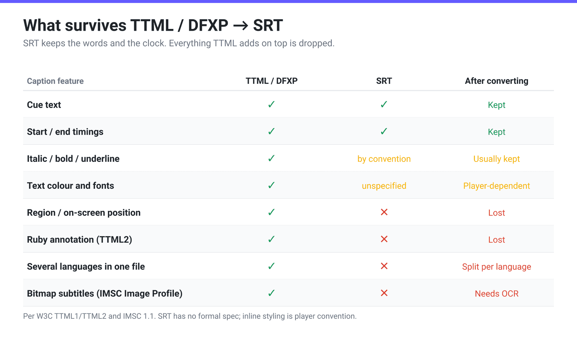Viewport: 577px width, 339px height.
Task: Click the "Caption feature" column header
Action: click(55, 81)
